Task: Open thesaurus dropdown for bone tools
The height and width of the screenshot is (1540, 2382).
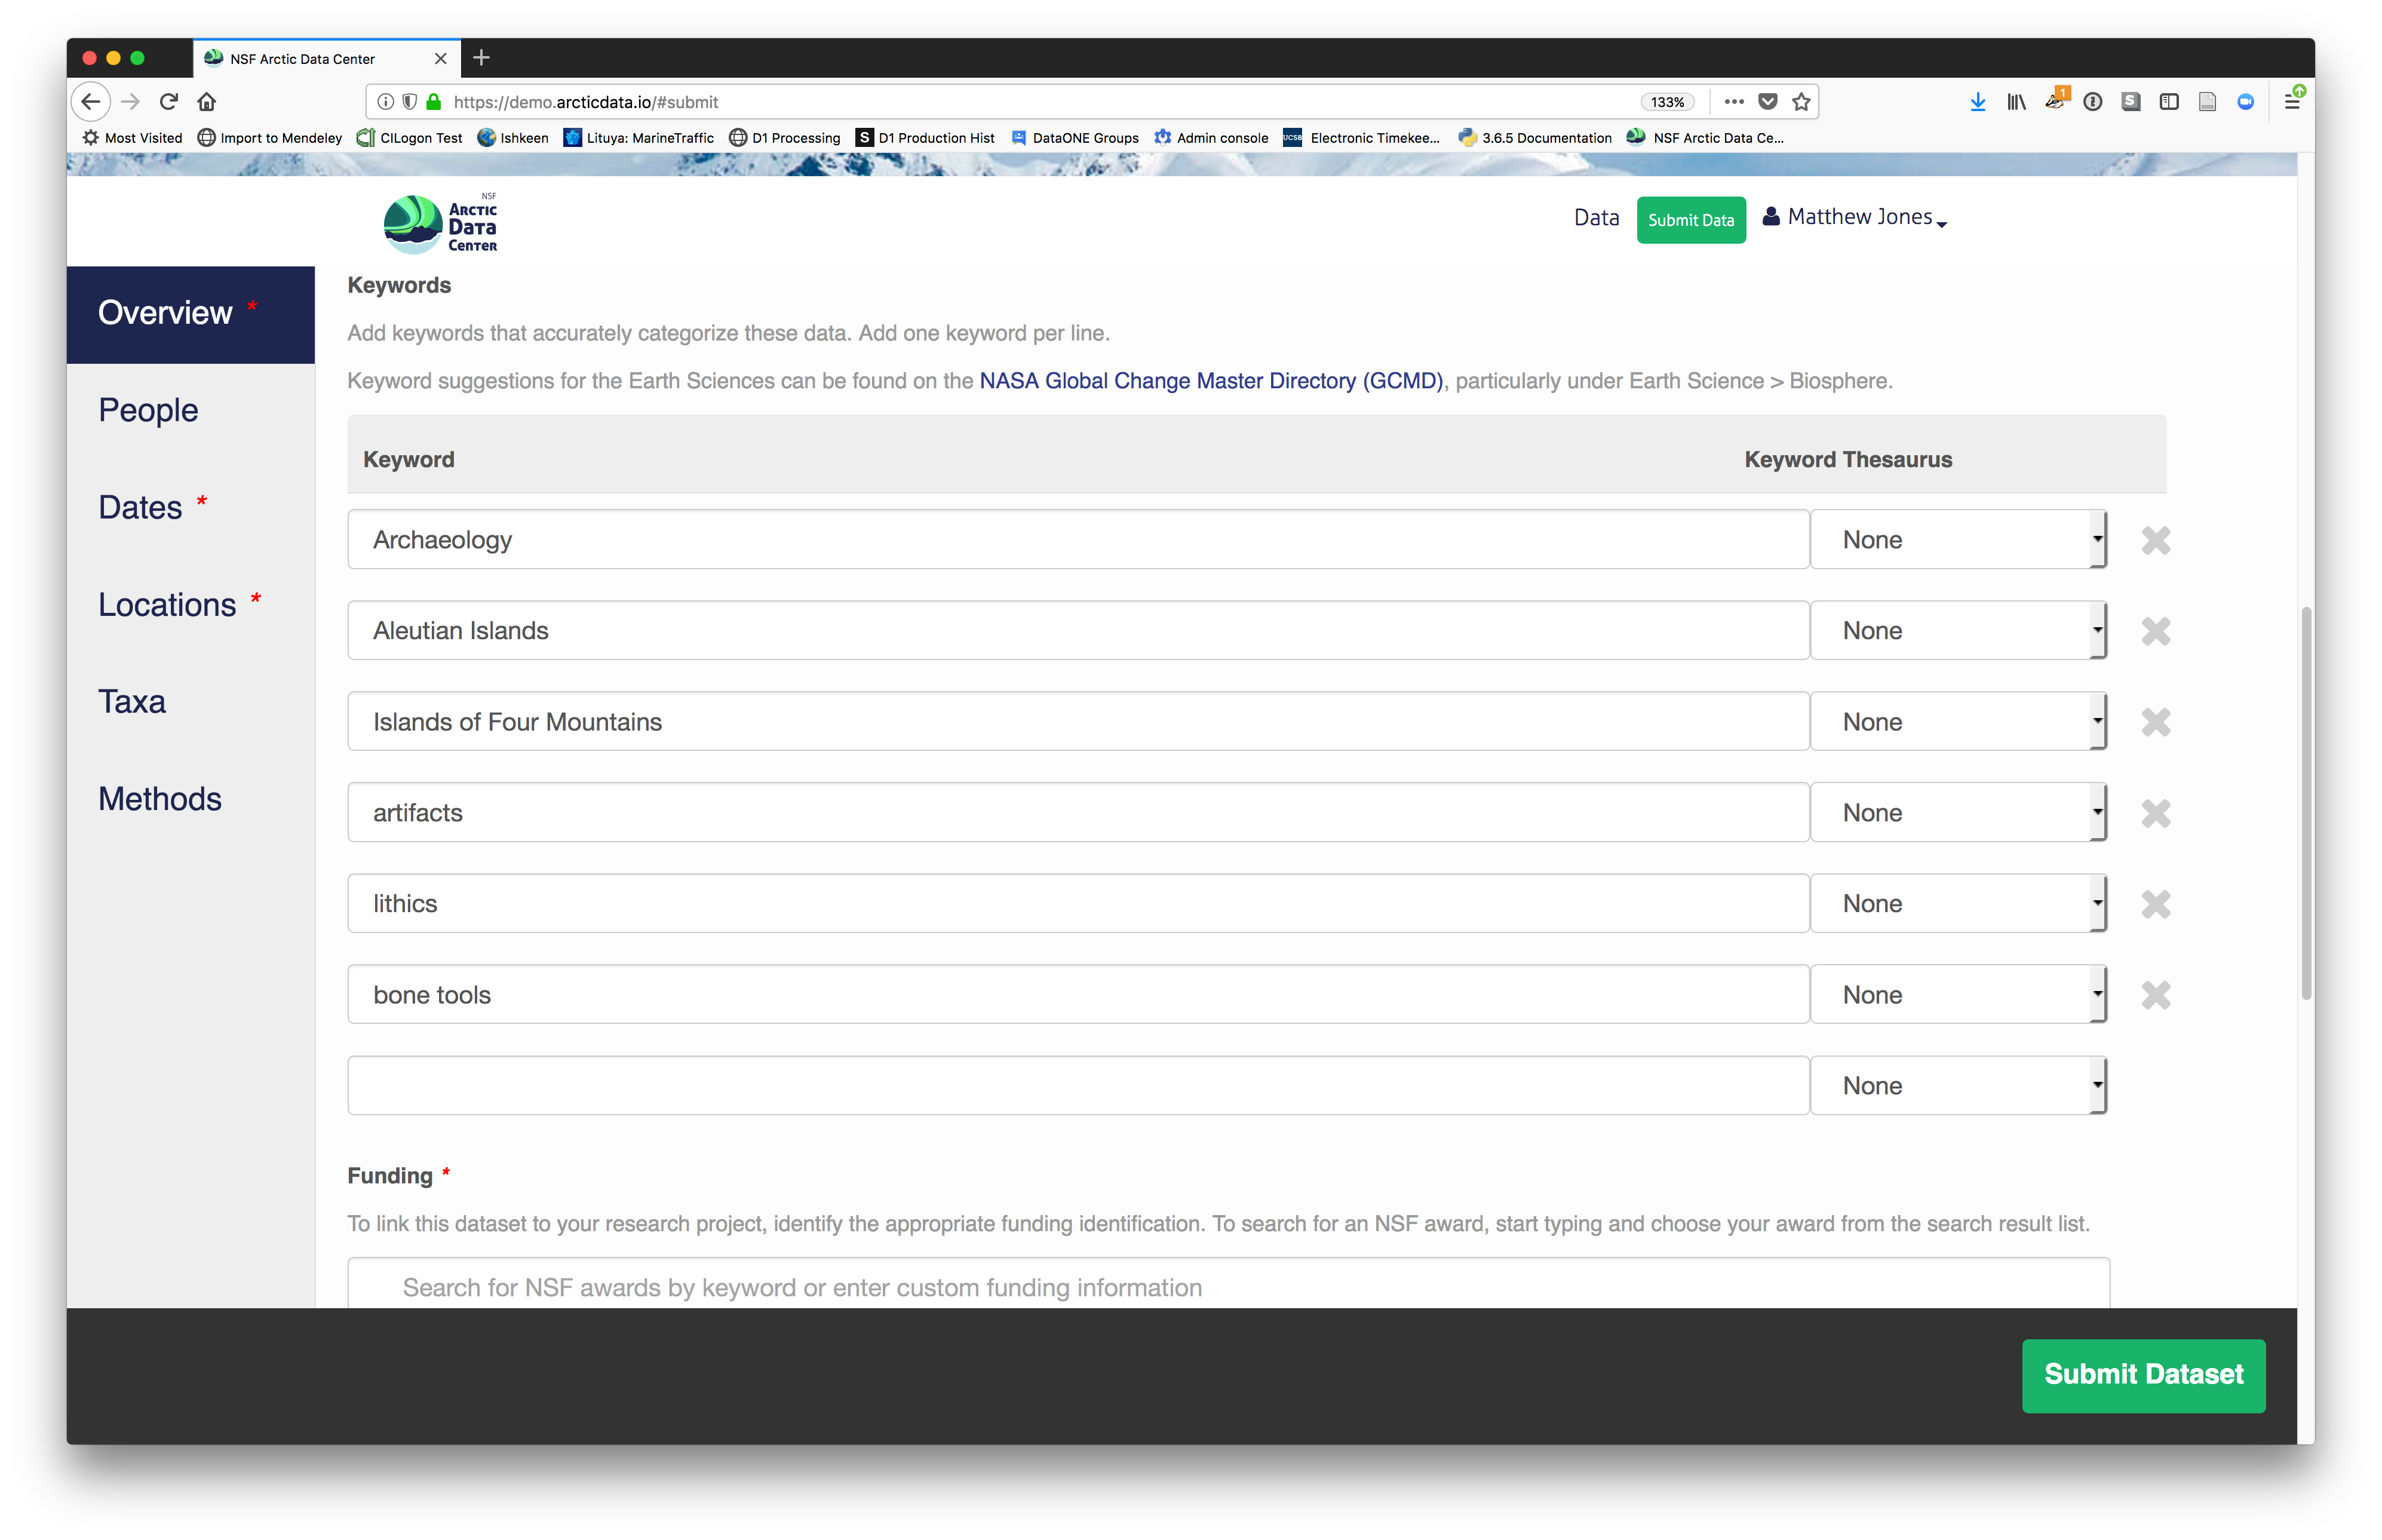Action: tap(1958, 995)
